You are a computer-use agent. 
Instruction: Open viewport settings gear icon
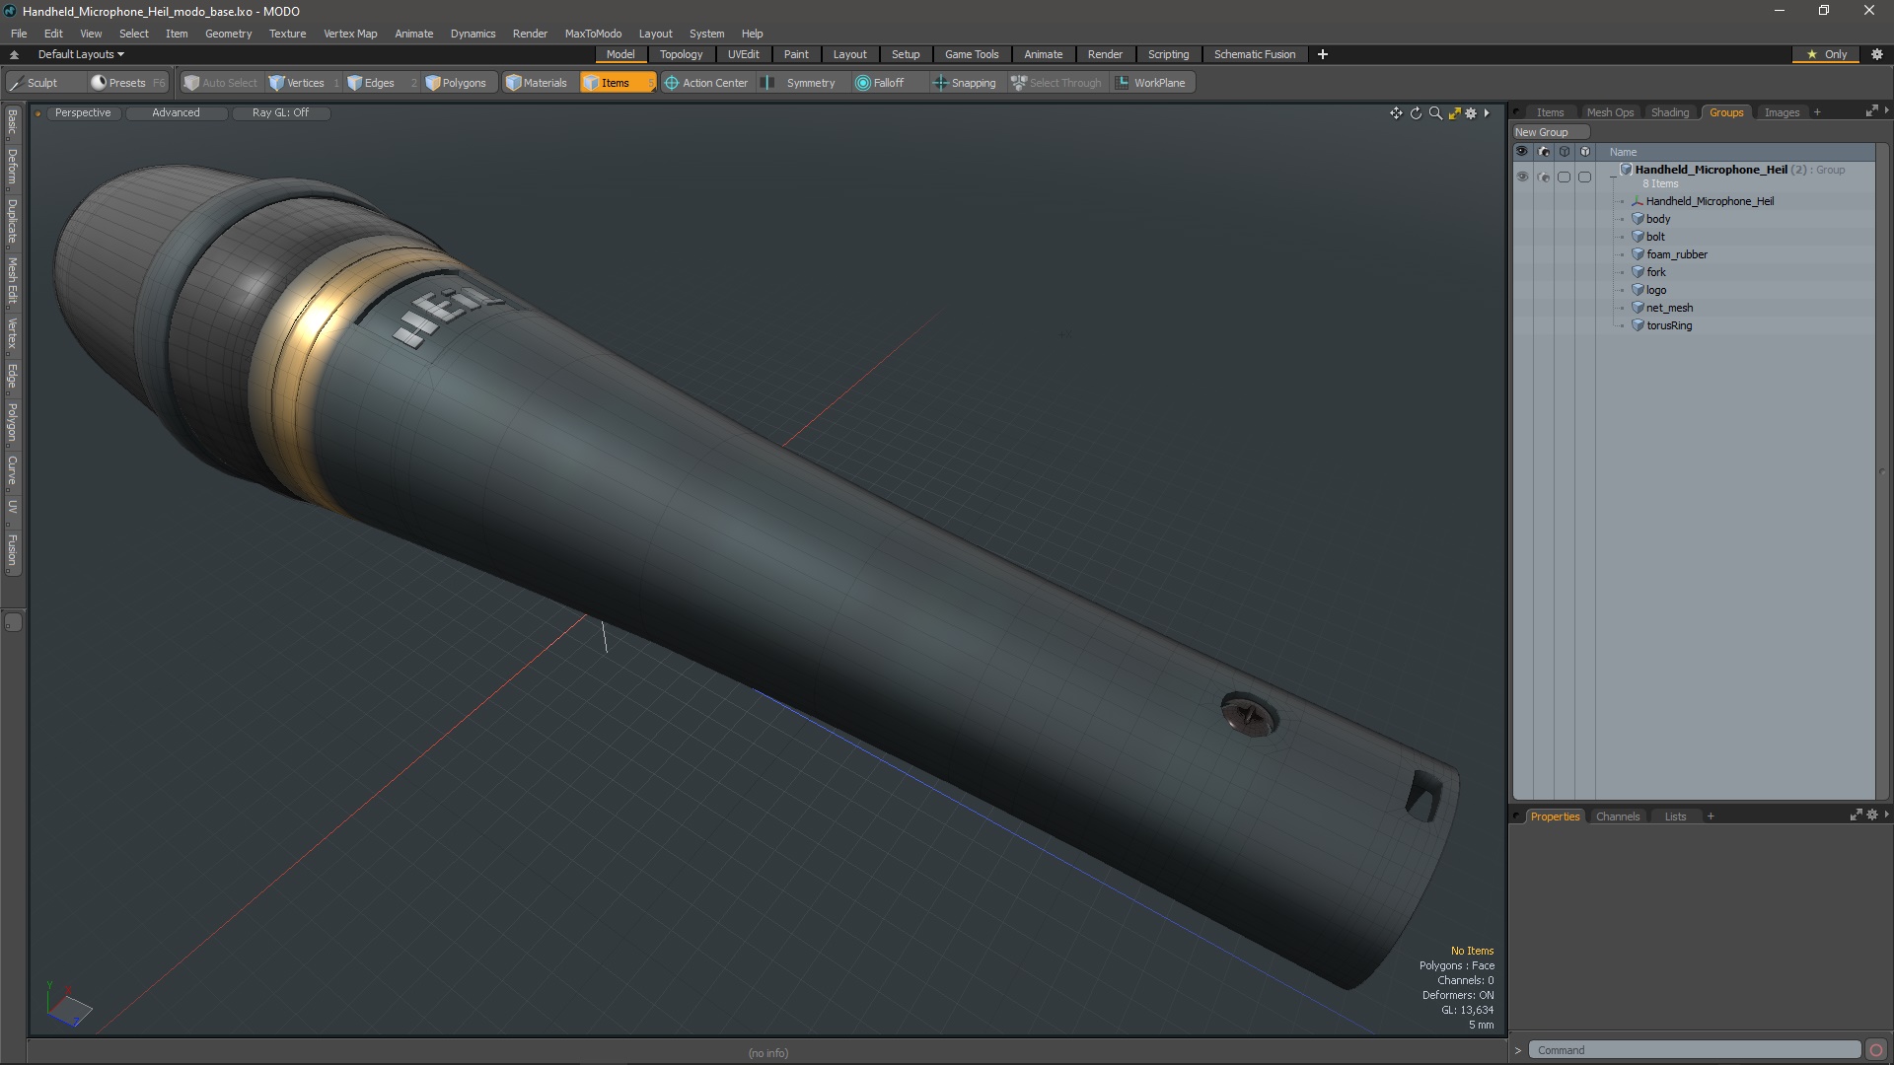click(x=1471, y=113)
